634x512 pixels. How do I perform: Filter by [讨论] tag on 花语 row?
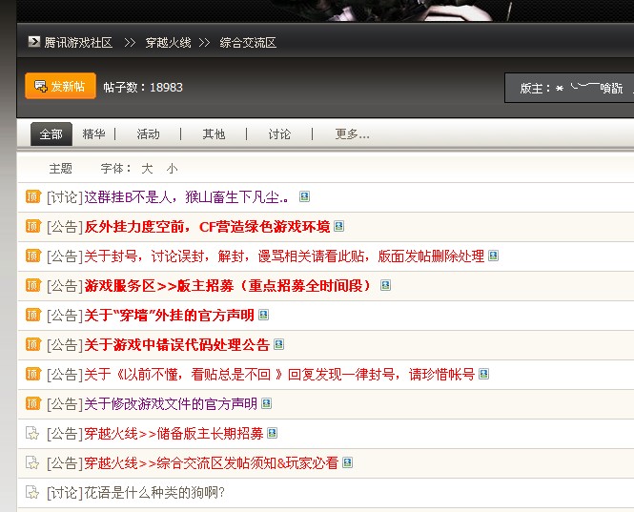pos(65,493)
